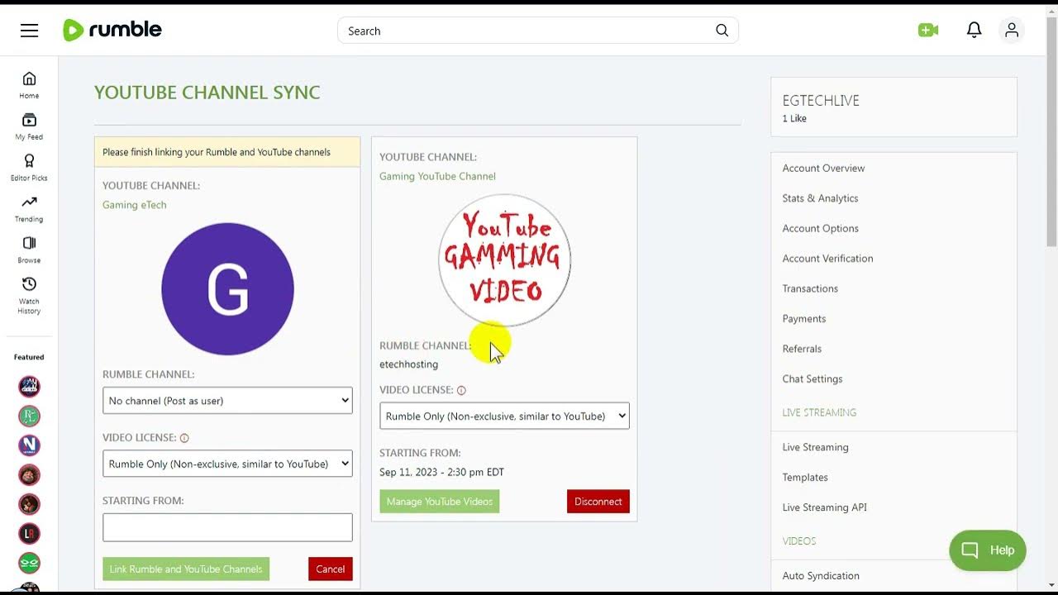Open Trending in sidebar
Screen dimensions: 1058x595
click(29, 209)
